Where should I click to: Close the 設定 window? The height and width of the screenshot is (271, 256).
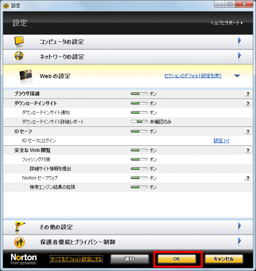pos(244,4)
